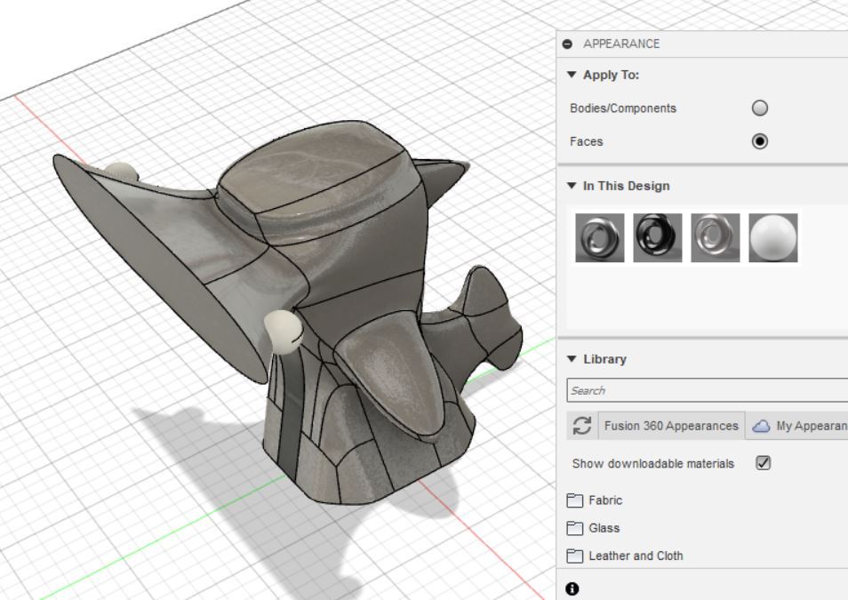The width and height of the screenshot is (848, 600).
Task: Open the Fabric folder
Action: [595, 500]
